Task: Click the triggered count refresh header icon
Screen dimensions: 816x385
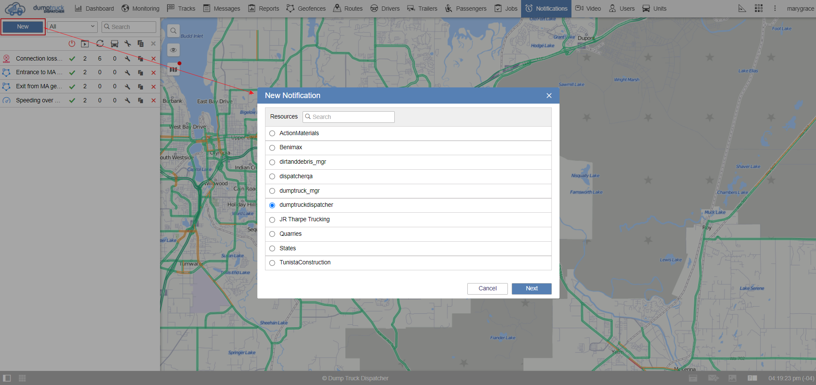Action: pyautogui.click(x=100, y=43)
